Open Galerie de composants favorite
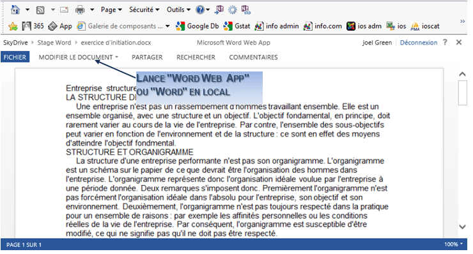The height and width of the screenshot is (254, 473). pyautogui.click(x=120, y=26)
